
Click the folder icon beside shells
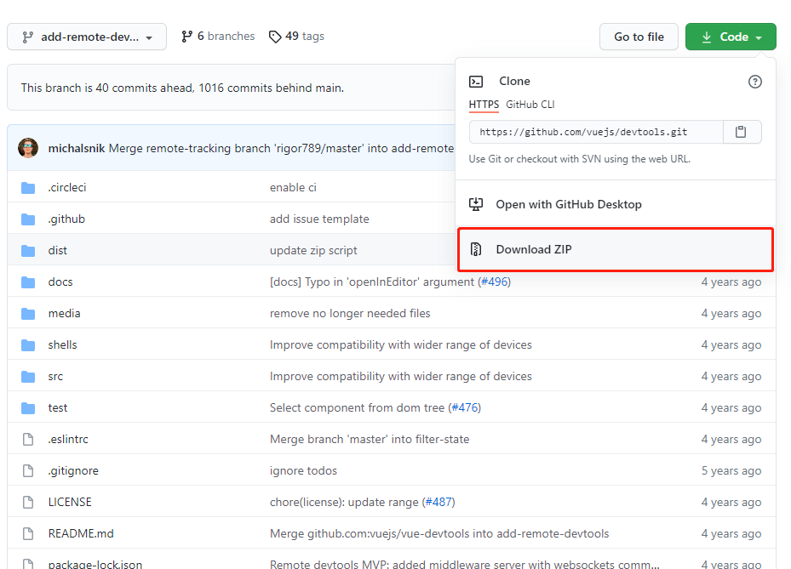click(28, 345)
